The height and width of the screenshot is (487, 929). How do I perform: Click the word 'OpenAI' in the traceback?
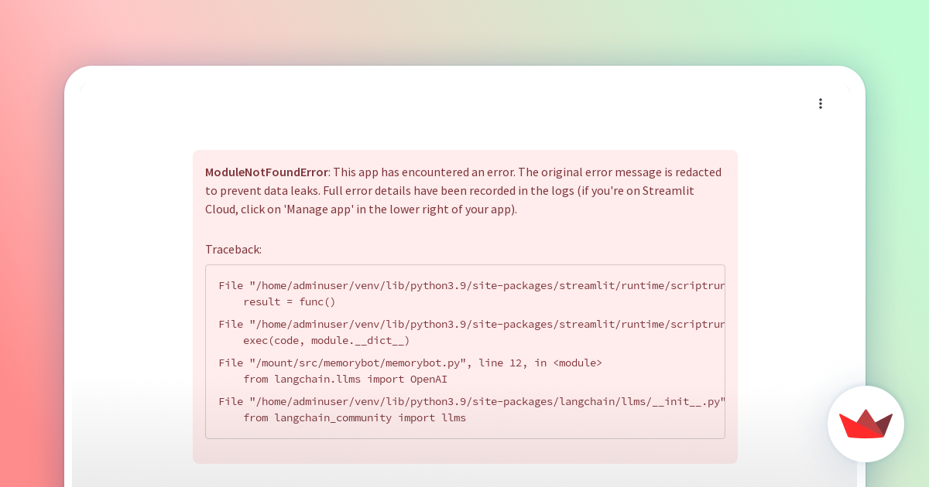(428, 380)
